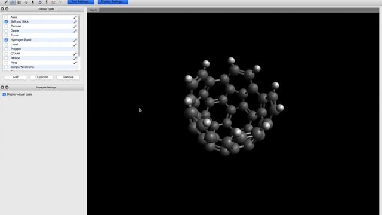The width and height of the screenshot is (382, 215).
Task: Select the 'Force' row text
Action: point(14,35)
